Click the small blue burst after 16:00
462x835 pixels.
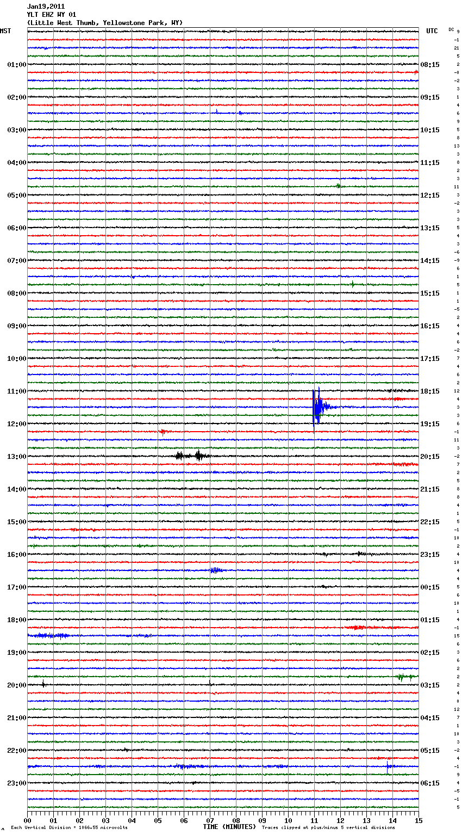point(216,570)
